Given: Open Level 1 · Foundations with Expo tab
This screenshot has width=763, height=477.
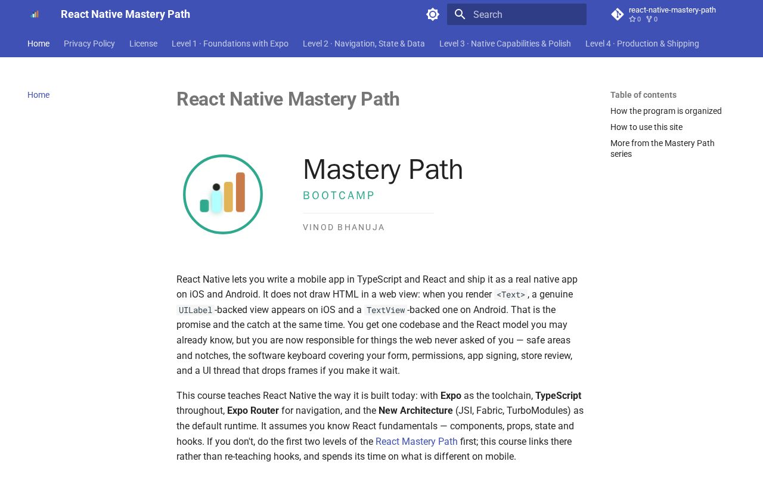Looking at the screenshot, I should point(230,44).
